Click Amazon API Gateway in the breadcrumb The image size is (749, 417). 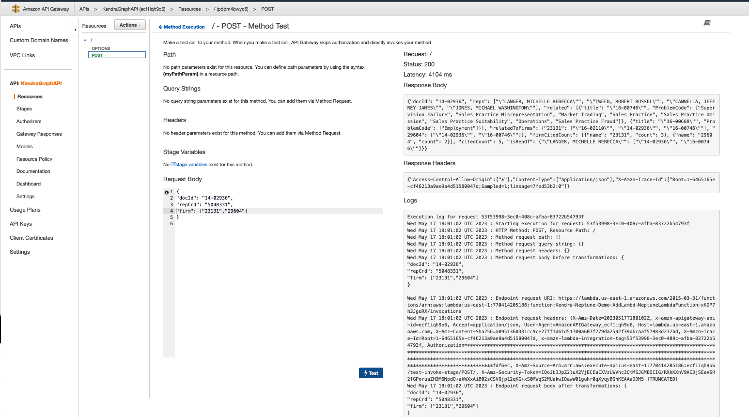click(x=46, y=9)
